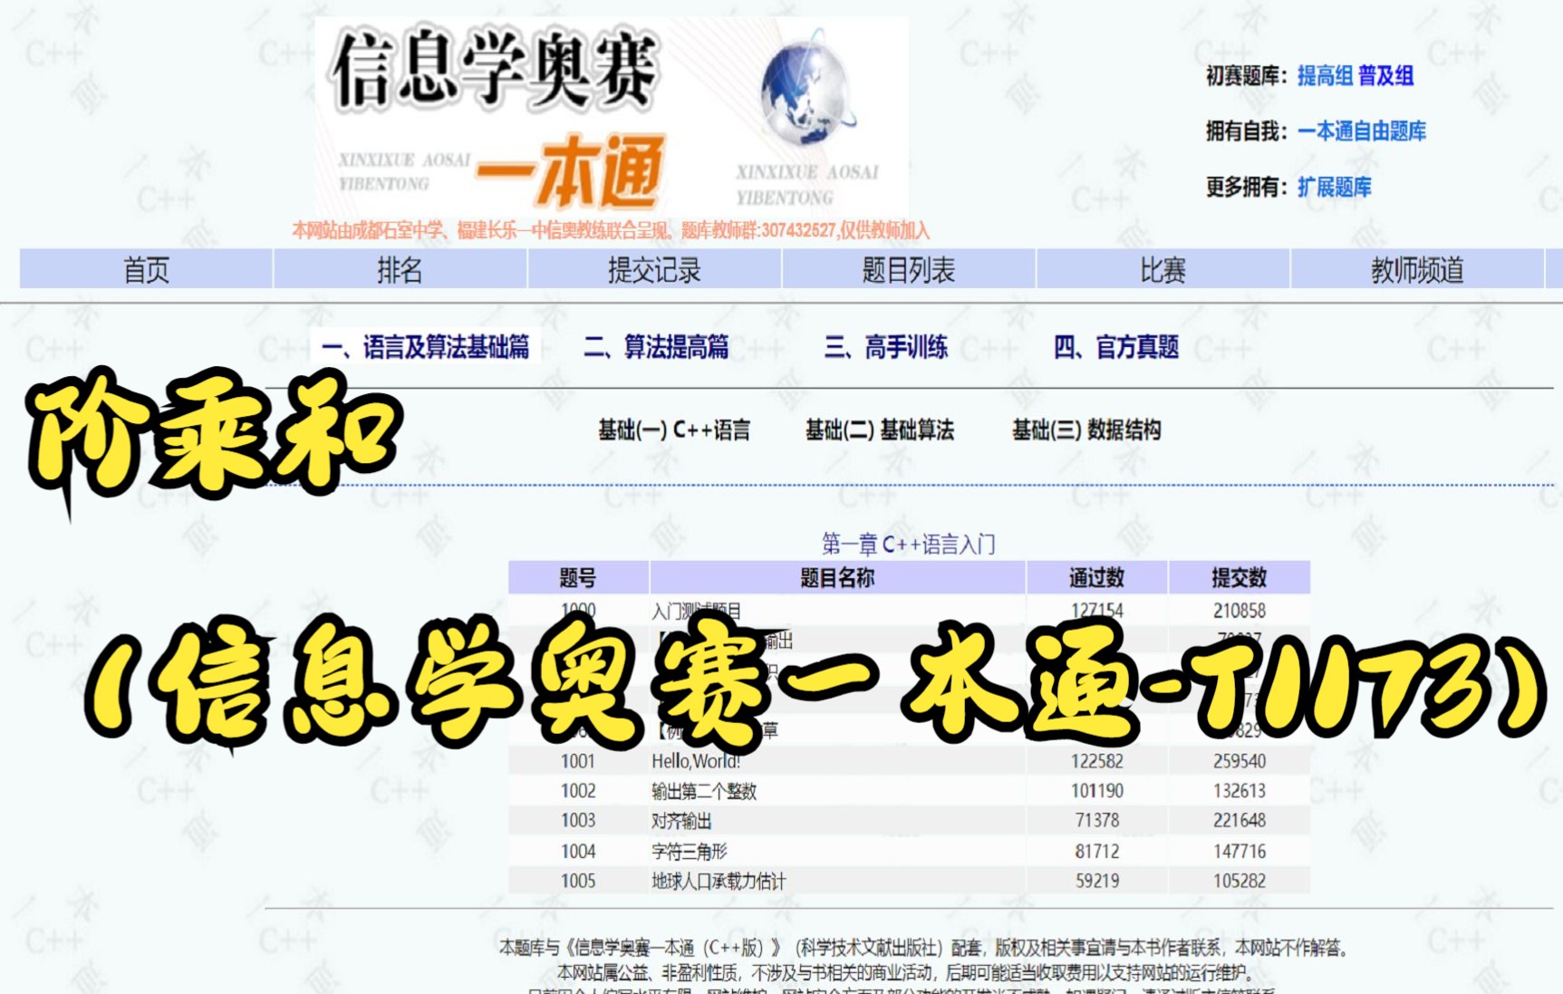The width and height of the screenshot is (1563, 994).
Task: Open the 普及组 preliminary question bank
Action: click(x=1385, y=76)
